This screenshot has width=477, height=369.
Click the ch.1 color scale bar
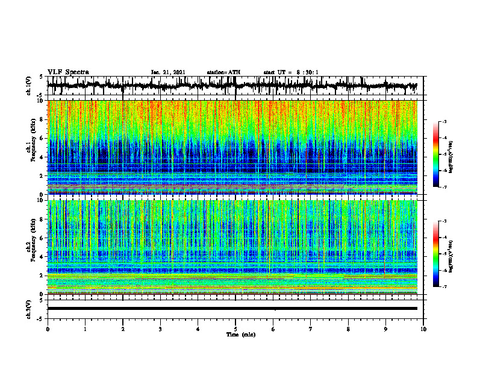coord(436,154)
